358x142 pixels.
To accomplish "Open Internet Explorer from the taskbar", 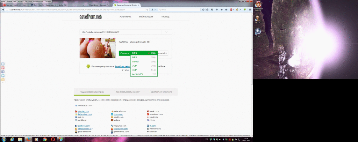I will click(x=12, y=139).
